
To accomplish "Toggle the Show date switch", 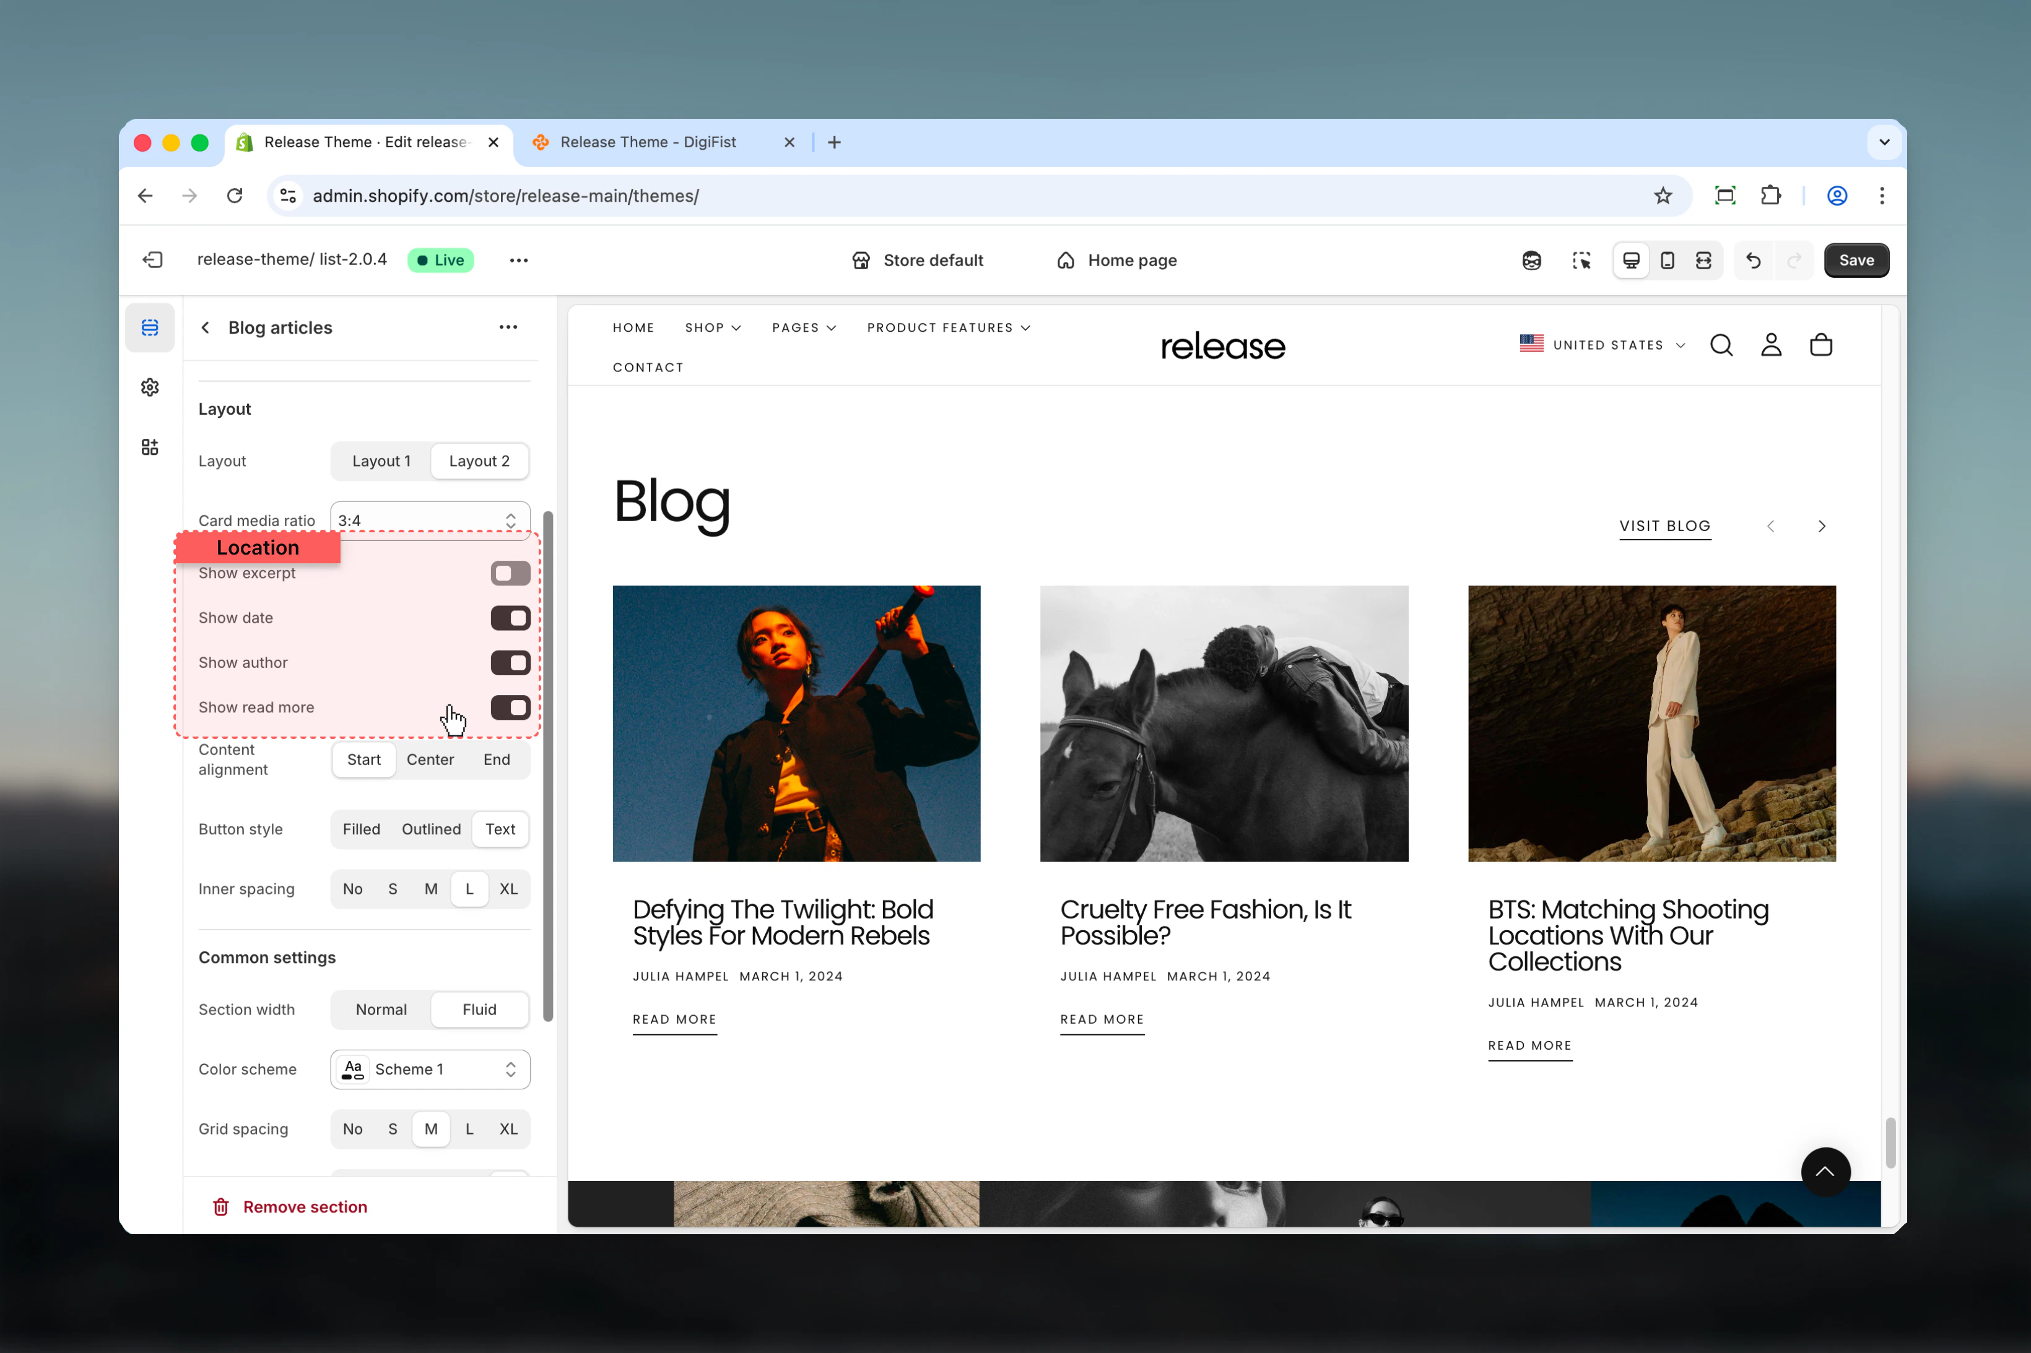I will (510, 618).
